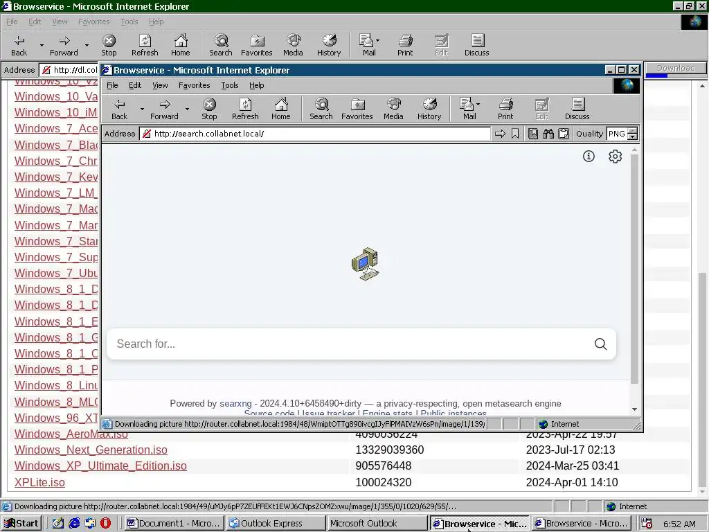Switch to Outlook Express on the taskbar

click(x=276, y=524)
